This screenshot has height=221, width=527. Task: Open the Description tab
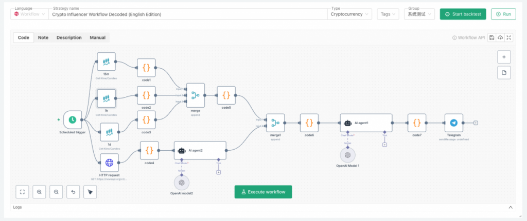pos(69,37)
